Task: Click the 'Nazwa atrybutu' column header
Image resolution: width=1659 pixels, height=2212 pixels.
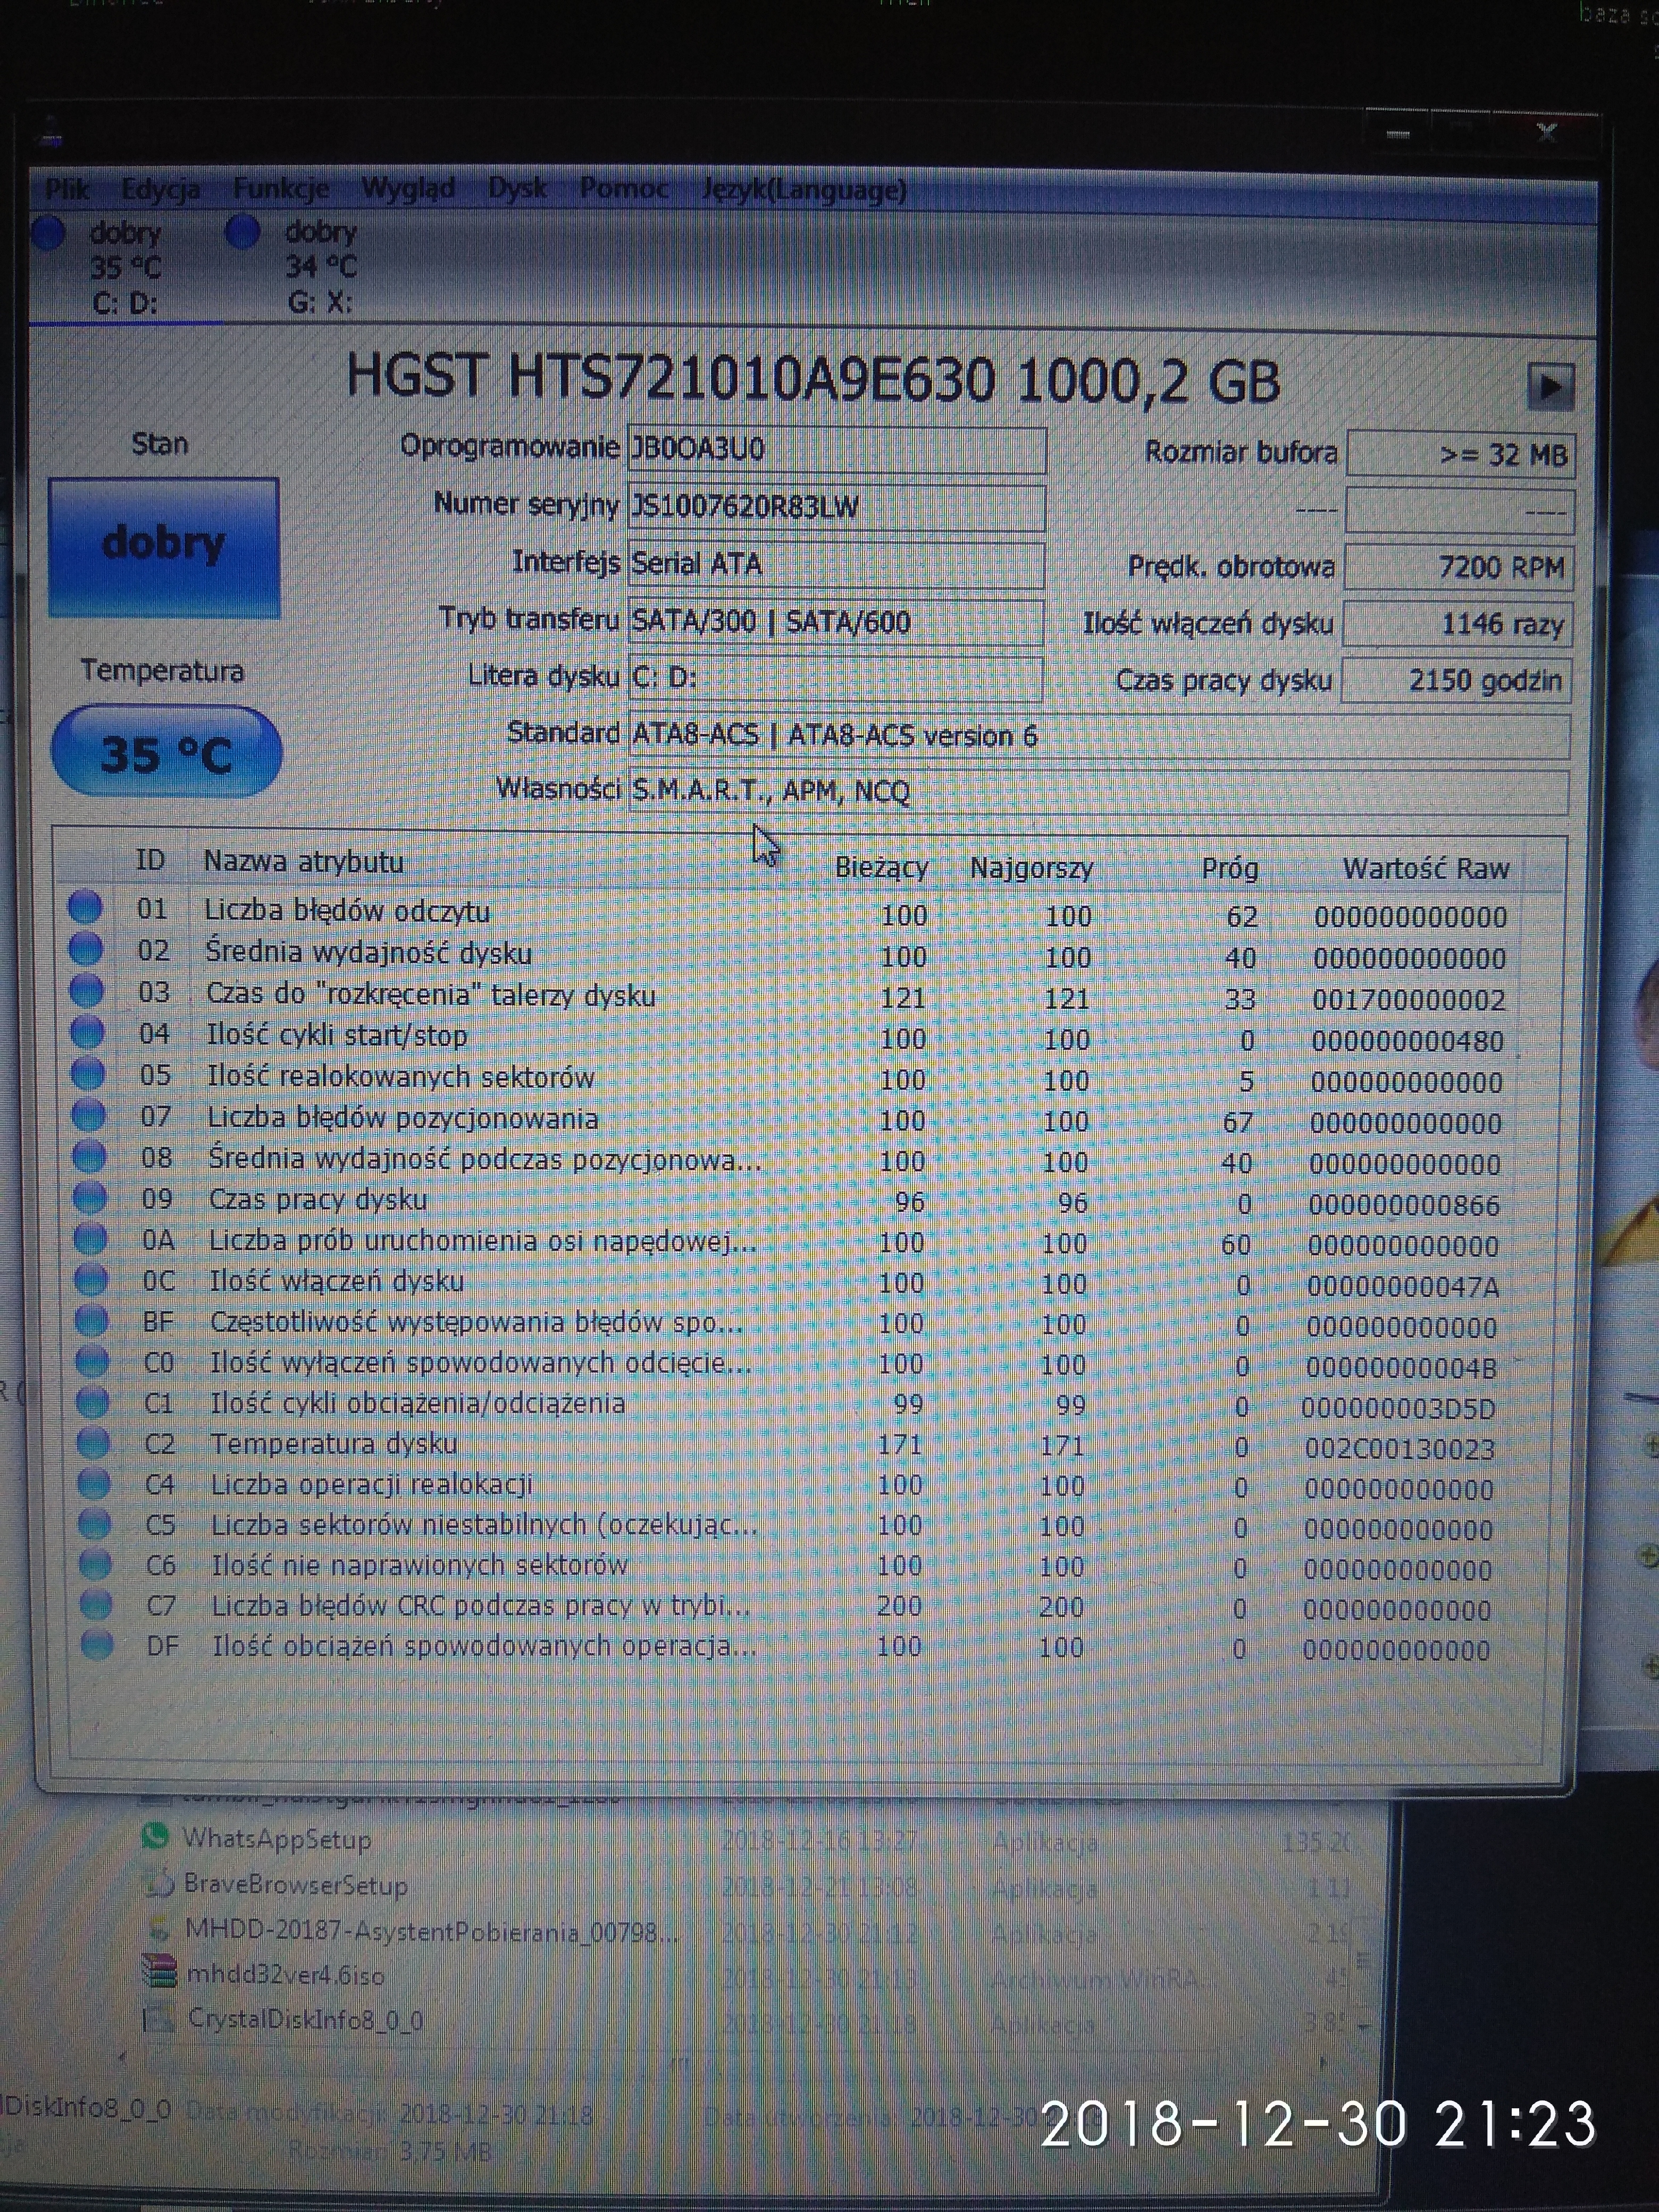Action: coord(303,862)
